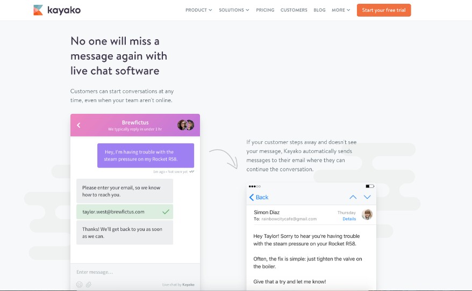The image size is (472, 291).
Task: Click Simon Diaz's avatar in the email
Action: point(367,215)
